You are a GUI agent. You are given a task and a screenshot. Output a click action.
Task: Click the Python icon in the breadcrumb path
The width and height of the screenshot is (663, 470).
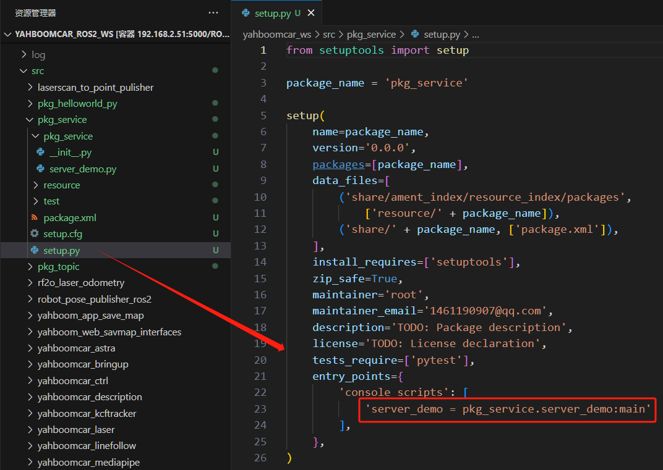(415, 35)
